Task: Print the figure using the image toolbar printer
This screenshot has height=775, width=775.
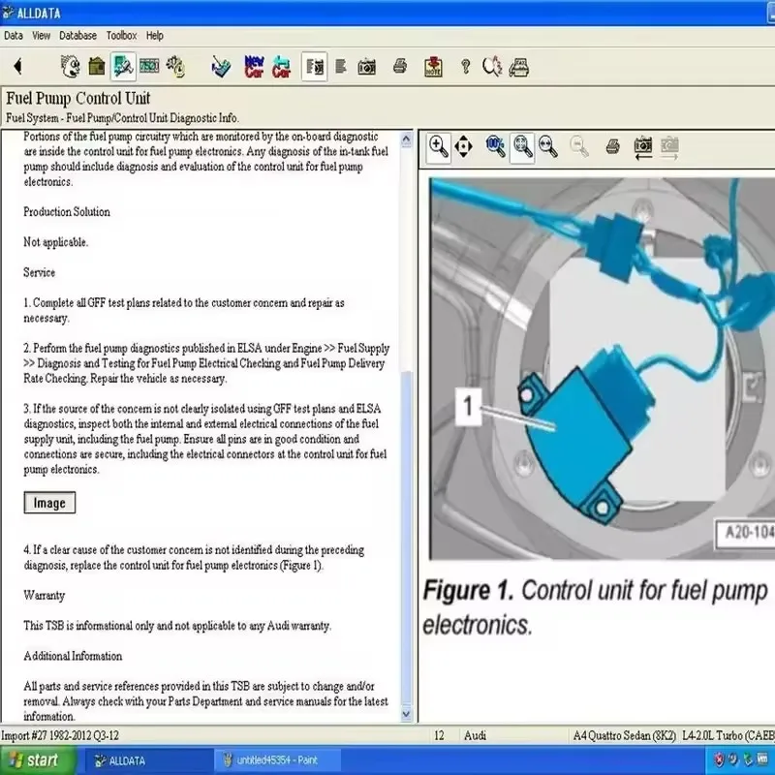Action: [x=612, y=147]
